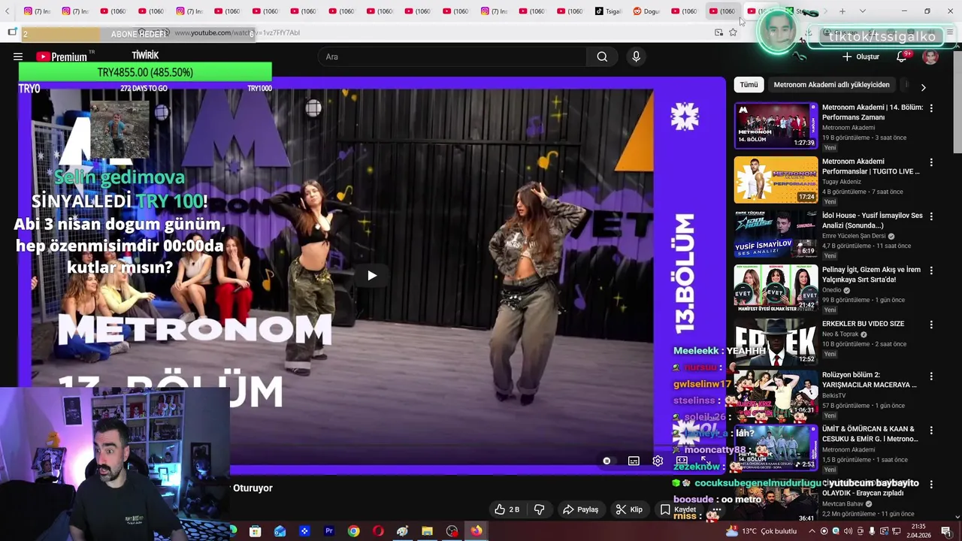Open the notifications bell

pos(902,56)
